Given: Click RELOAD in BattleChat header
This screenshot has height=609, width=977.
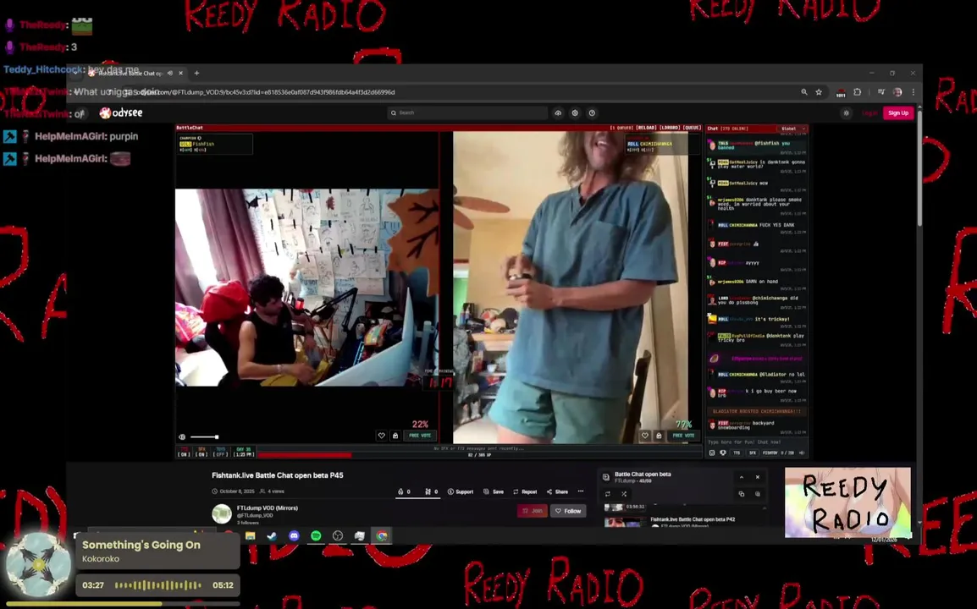Looking at the screenshot, I should tap(645, 128).
